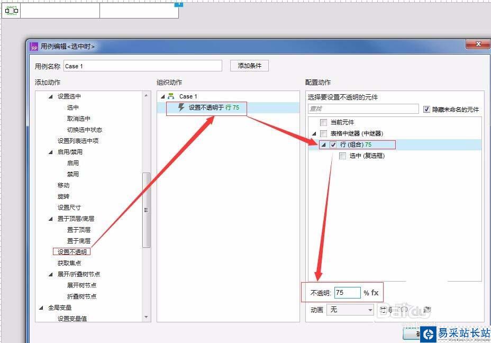Collapse the 设置选中 group
491x343 pixels.
51,96
